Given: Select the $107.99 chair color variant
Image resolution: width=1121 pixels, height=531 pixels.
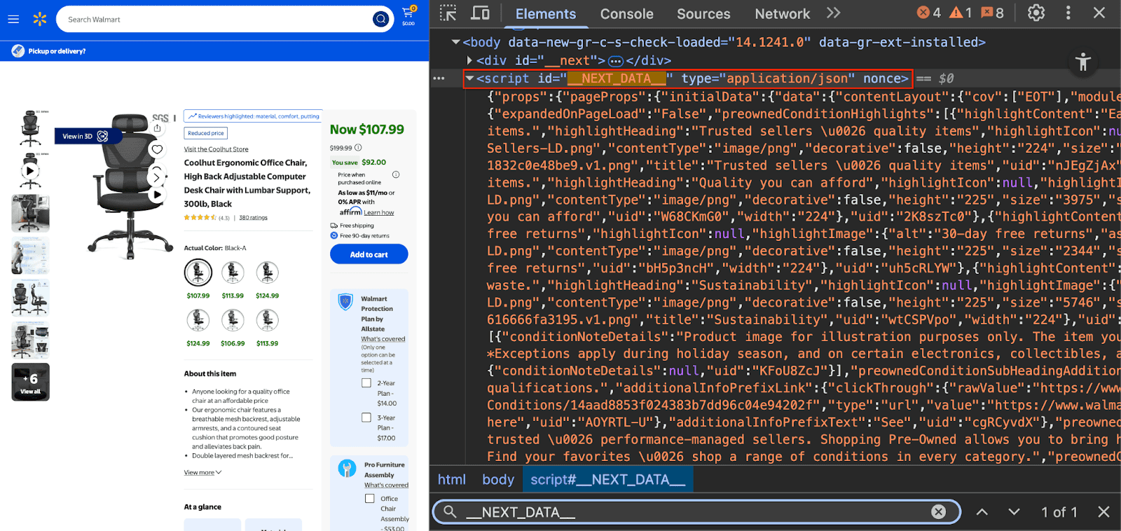Looking at the screenshot, I should pyautogui.click(x=198, y=273).
